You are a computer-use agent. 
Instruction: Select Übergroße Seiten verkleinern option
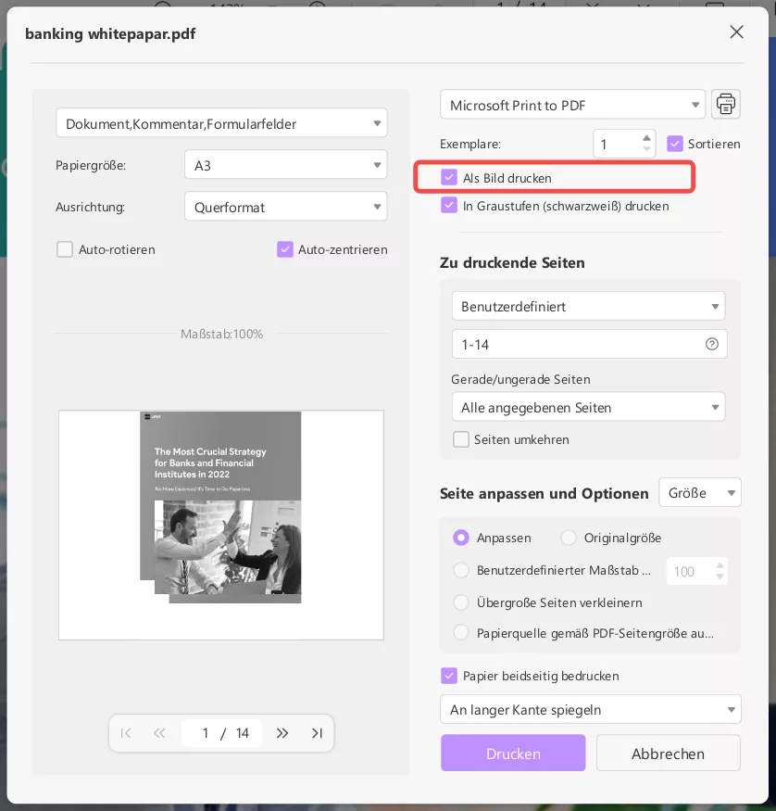point(461,602)
